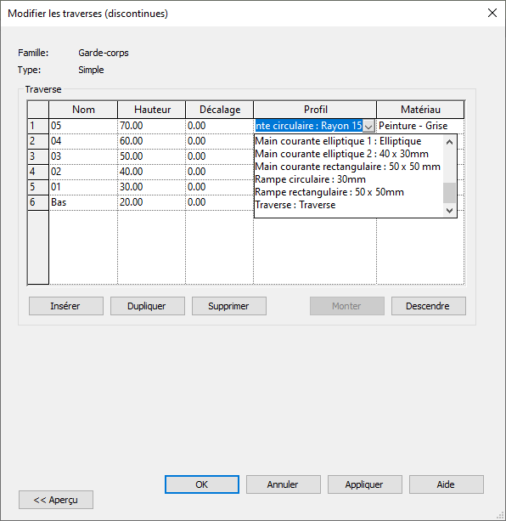Choose Rampe rectangulaire : 50 x 50mm
Viewport: 506px width, 521px height.
click(329, 192)
